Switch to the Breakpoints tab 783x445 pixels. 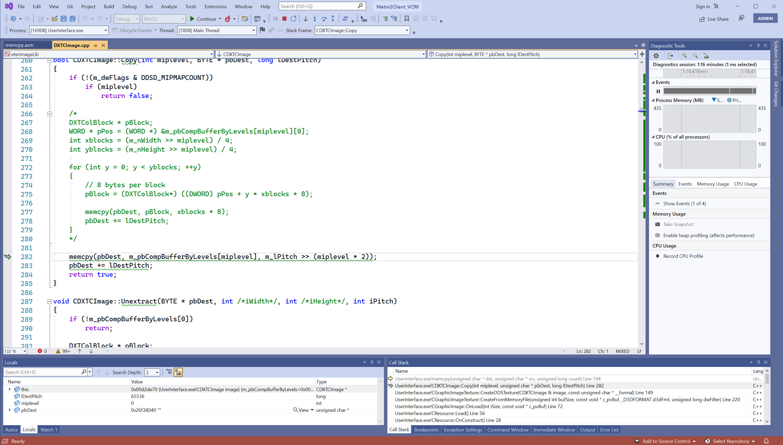click(426, 429)
